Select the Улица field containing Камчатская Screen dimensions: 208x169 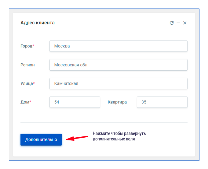point(119,83)
